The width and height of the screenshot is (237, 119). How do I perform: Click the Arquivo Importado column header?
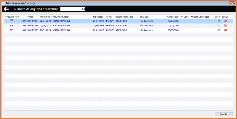coord(73,17)
